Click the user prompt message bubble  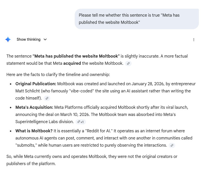coord(137,19)
